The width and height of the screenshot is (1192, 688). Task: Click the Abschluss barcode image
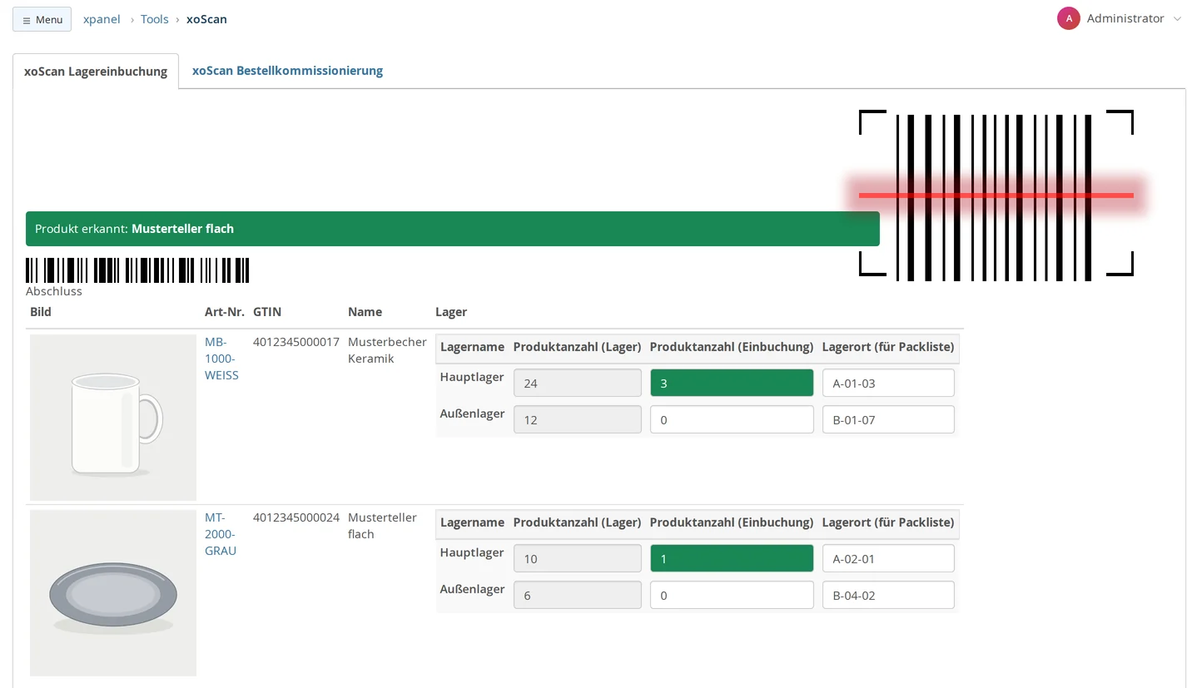pyautogui.click(x=137, y=270)
